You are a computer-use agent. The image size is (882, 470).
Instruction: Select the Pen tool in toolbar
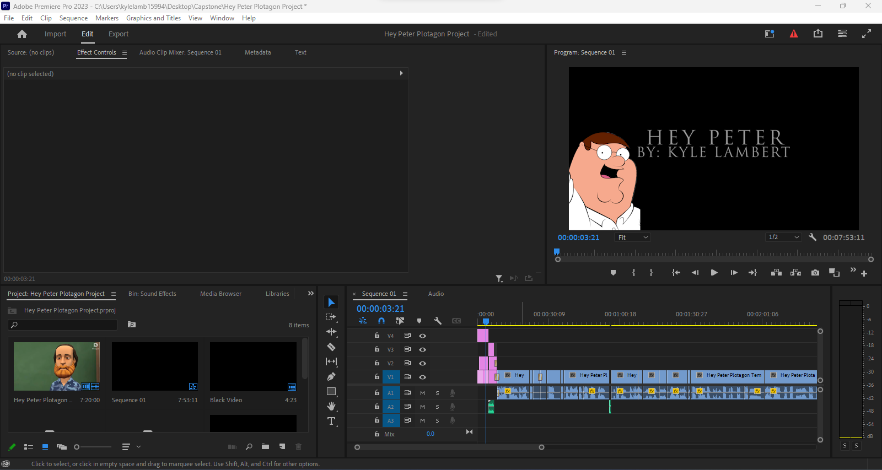coord(331,377)
